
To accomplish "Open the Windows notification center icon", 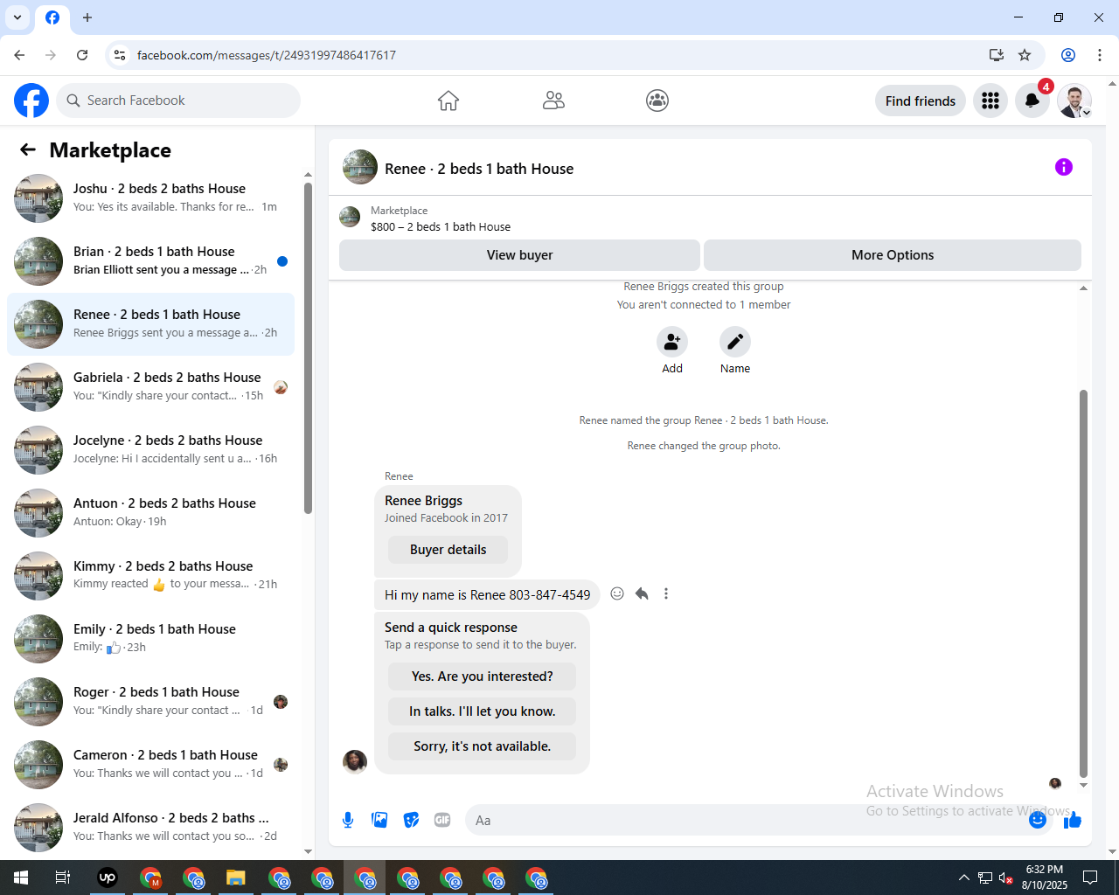I will pyautogui.click(x=1090, y=878).
